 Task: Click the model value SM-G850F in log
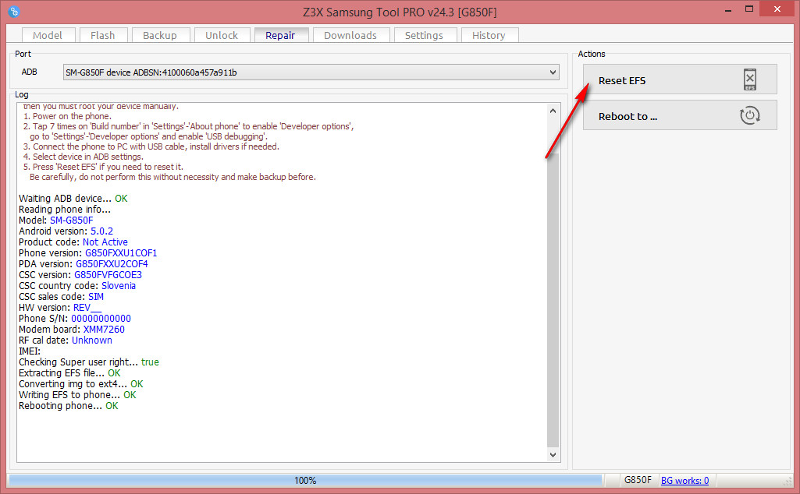click(x=72, y=220)
